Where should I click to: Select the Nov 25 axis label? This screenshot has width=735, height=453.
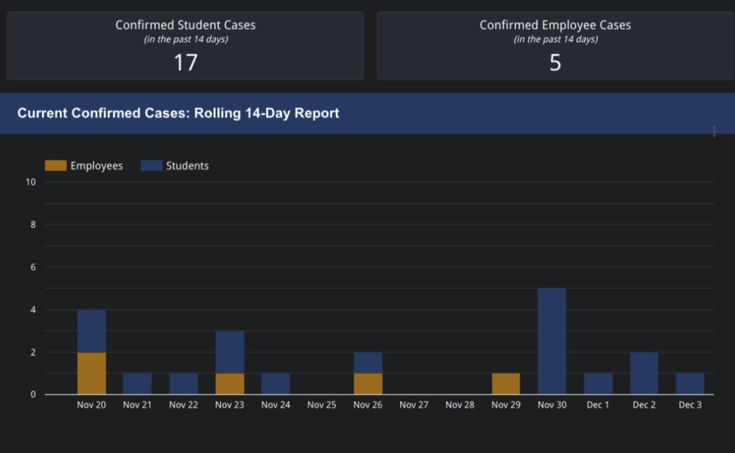click(321, 405)
